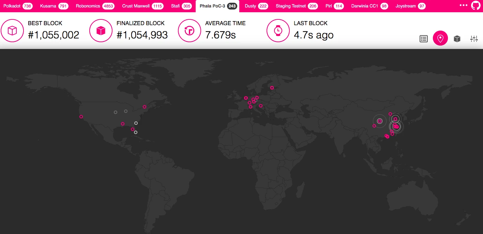The width and height of the screenshot is (483, 234).
Task: Select the active Phala PoC-3 tab
Action: (217, 6)
